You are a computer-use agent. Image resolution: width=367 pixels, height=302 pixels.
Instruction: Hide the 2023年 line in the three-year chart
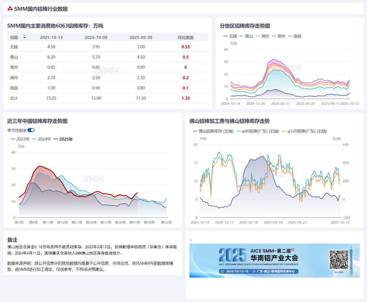point(20,139)
